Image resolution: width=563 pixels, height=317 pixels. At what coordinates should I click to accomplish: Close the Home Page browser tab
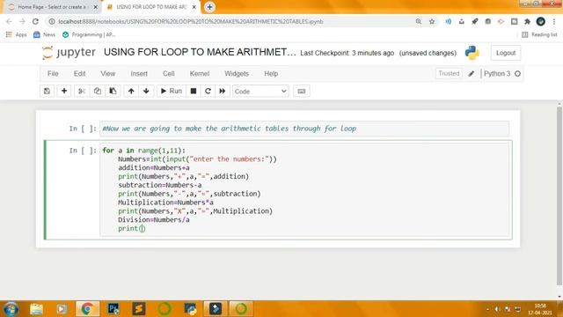(96, 7)
